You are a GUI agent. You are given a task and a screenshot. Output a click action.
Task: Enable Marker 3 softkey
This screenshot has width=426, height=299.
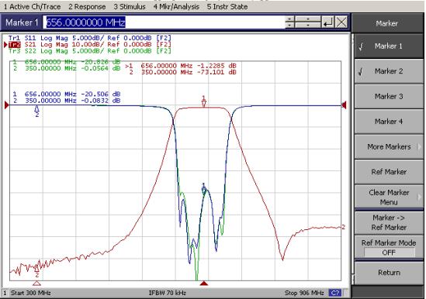coord(389,96)
